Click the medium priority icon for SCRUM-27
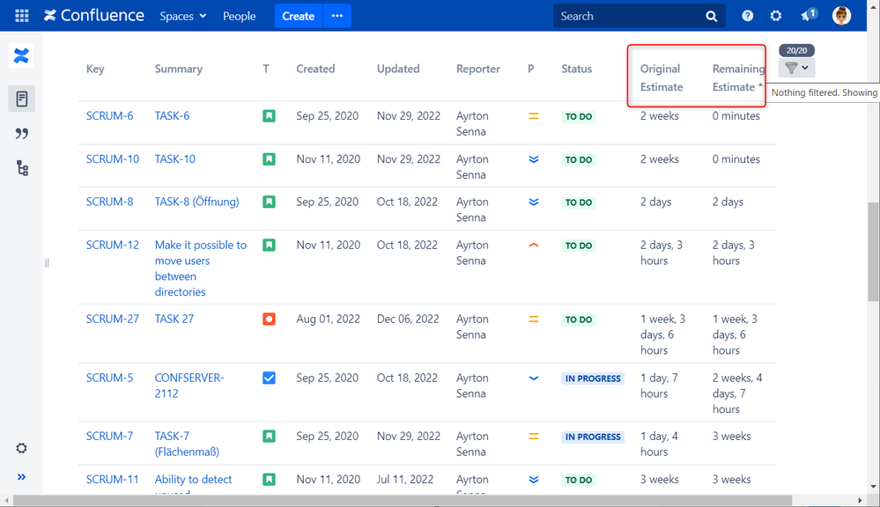 coord(534,320)
